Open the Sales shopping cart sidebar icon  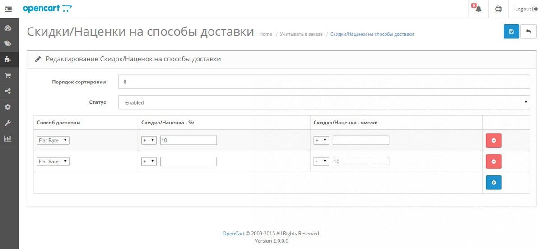(8, 75)
